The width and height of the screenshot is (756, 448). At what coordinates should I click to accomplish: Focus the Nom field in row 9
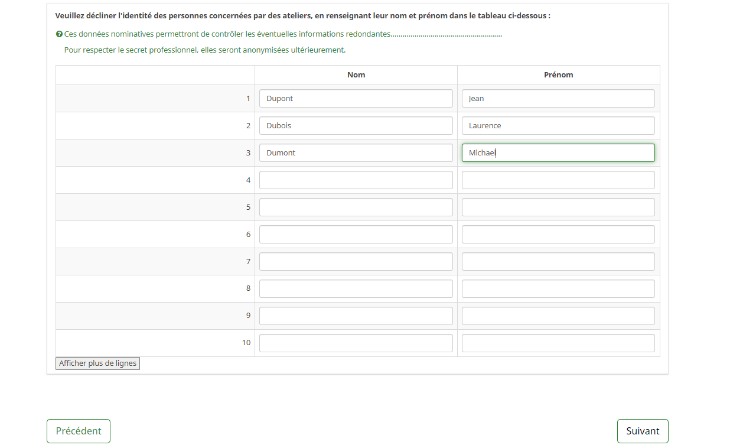(x=356, y=316)
